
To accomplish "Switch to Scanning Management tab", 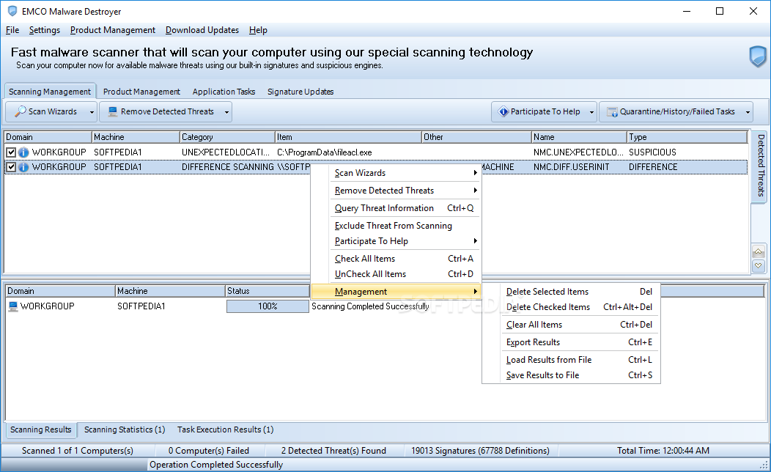I will (x=50, y=92).
